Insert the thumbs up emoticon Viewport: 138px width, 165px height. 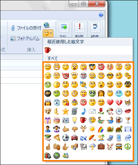[x=66, y=129]
